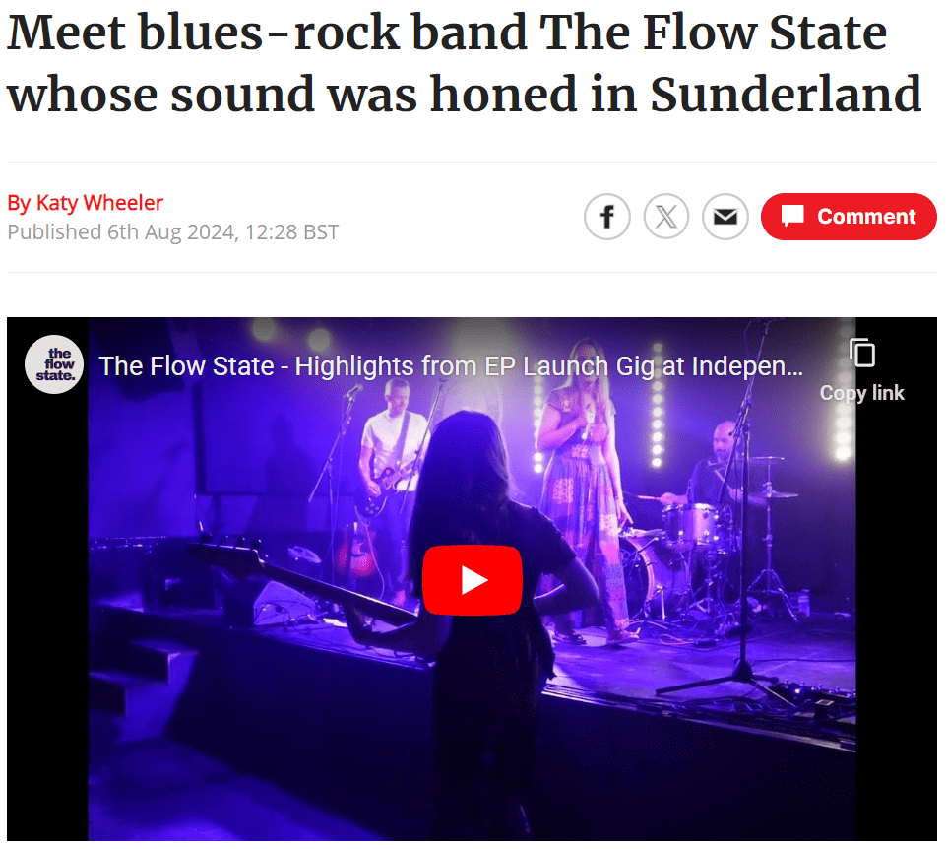Click the speech bubble icon inside Comment
This screenshot has height=849, width=946.
click(792, 216)
